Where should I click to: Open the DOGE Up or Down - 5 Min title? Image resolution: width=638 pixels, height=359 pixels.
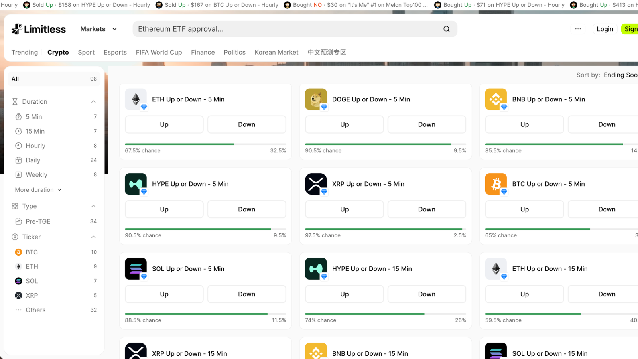(x=371, y=99)
